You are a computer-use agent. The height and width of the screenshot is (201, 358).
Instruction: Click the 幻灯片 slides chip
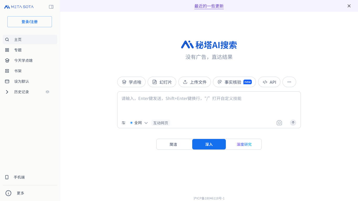tap(162, 82)
